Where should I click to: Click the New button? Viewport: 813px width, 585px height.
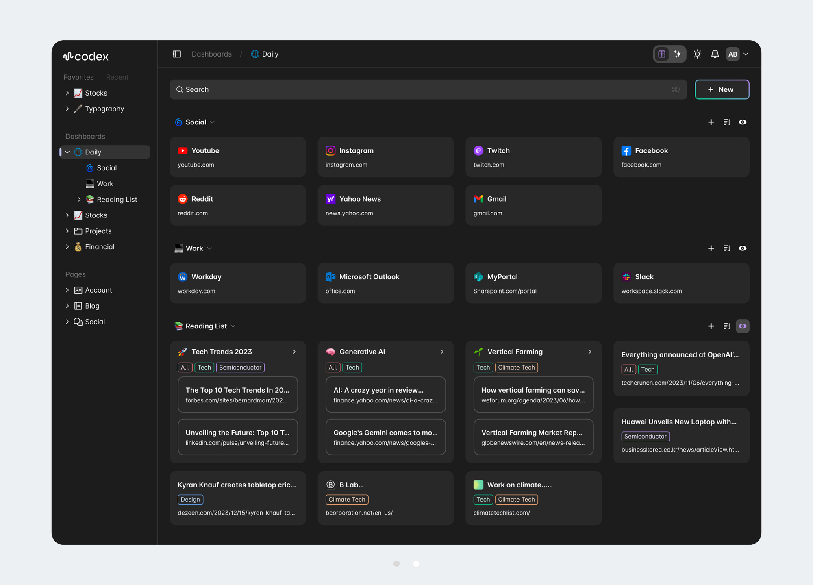pyautogui.click(x=722, y=89)
